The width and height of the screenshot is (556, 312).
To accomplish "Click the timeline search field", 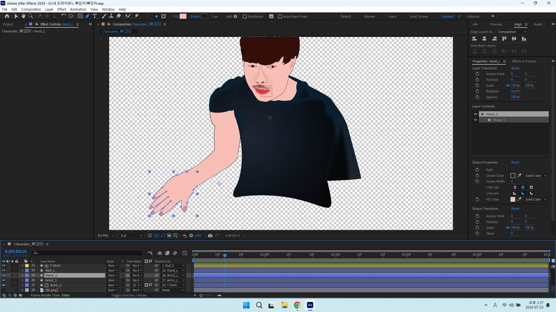I will pyautogui.click(x=87, y=253).
